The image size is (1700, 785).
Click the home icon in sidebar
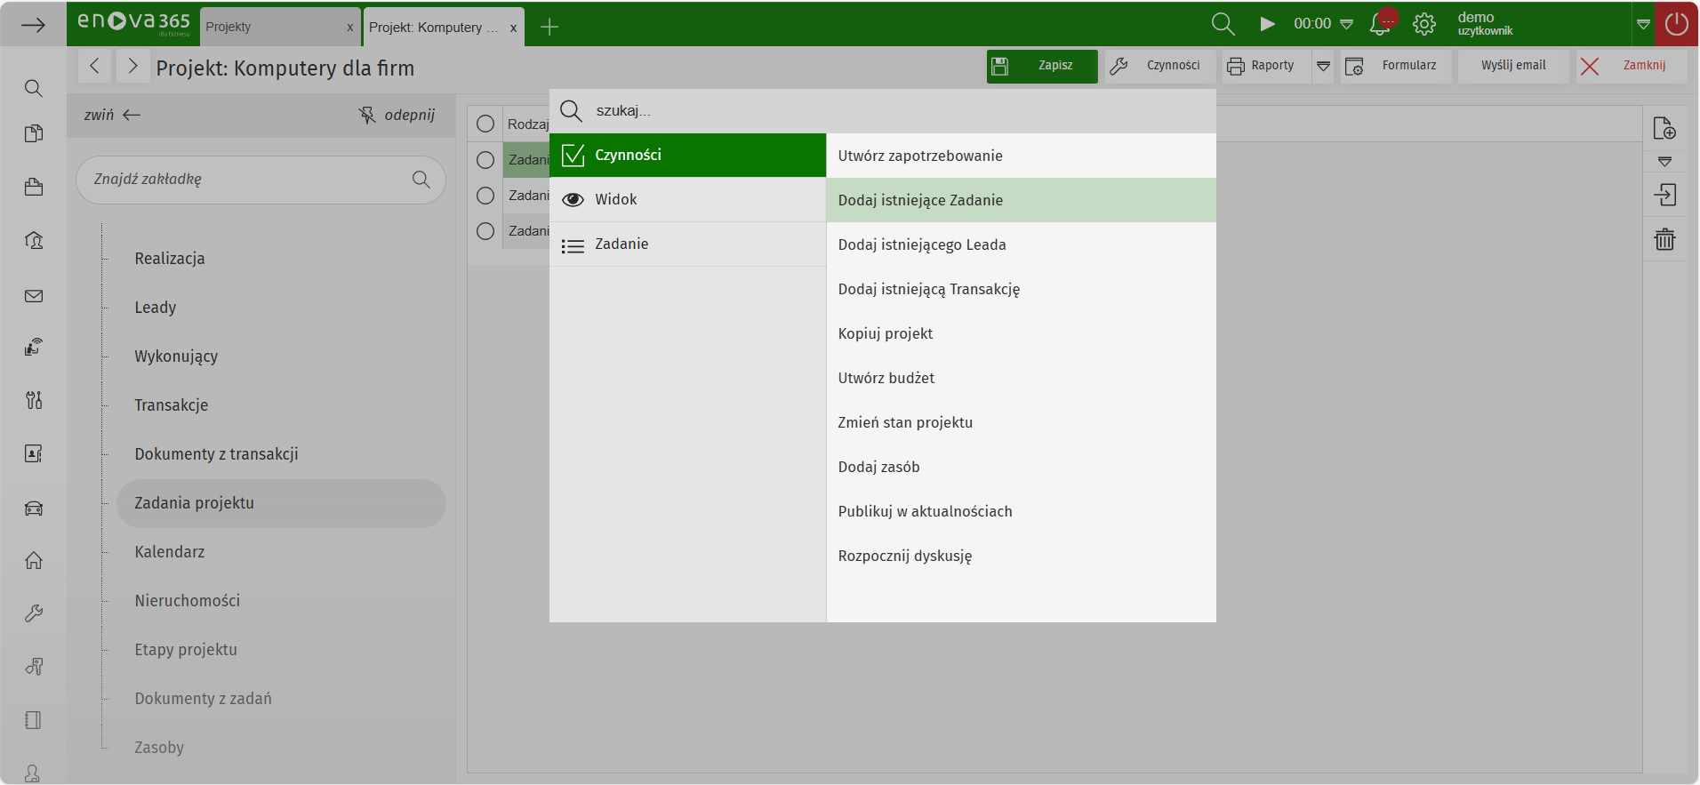pos(34,560)
